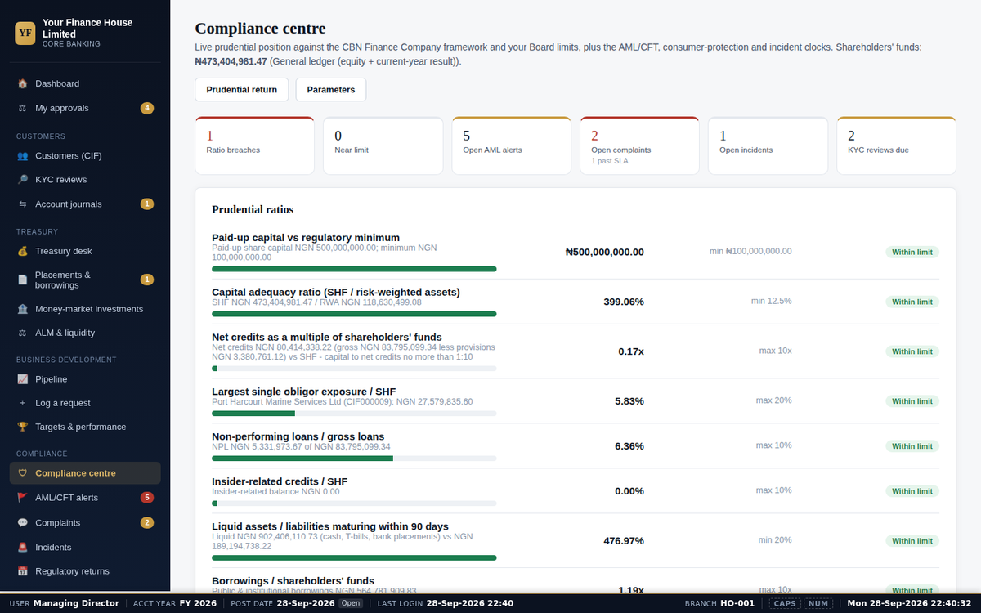Image resolution: width=981 pixels, height=613 pixels.
Task: Click the Complaints count badge
Action: (147, 523)
